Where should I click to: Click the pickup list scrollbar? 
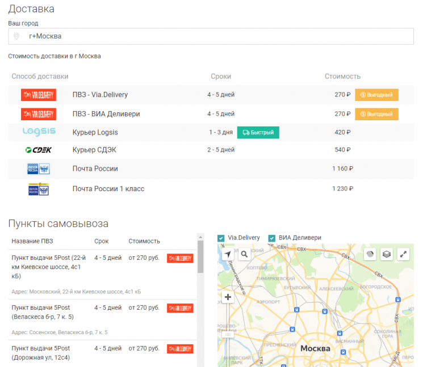(200, 261)
